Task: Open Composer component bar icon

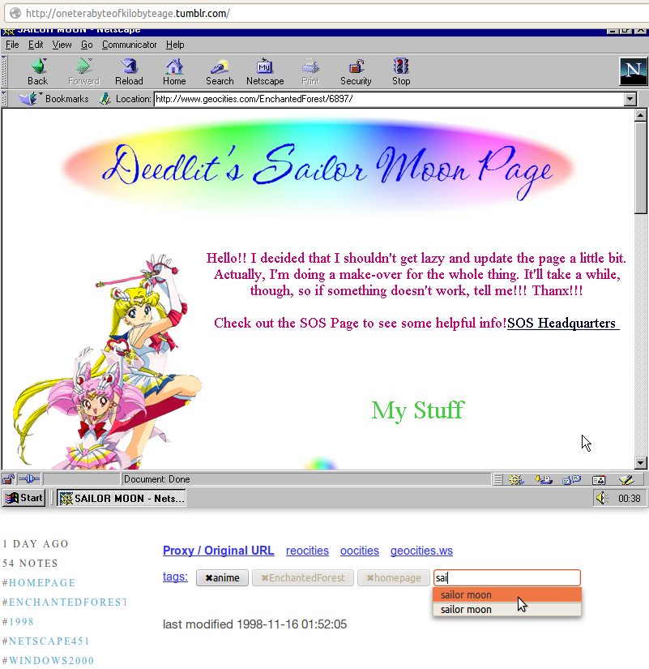Action: coord(626,480)
